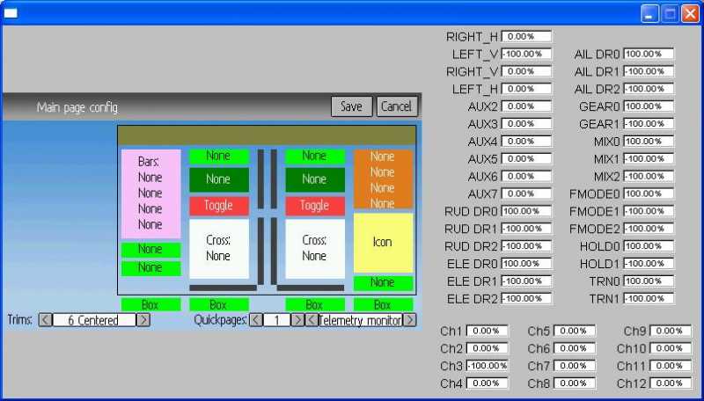
Task: Click the AIL DR0 value field
Action: [x=649, y=54]
